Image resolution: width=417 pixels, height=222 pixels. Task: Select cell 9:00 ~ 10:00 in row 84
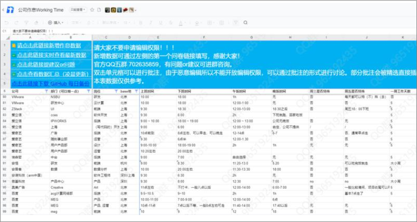click(x=158, y=121)
